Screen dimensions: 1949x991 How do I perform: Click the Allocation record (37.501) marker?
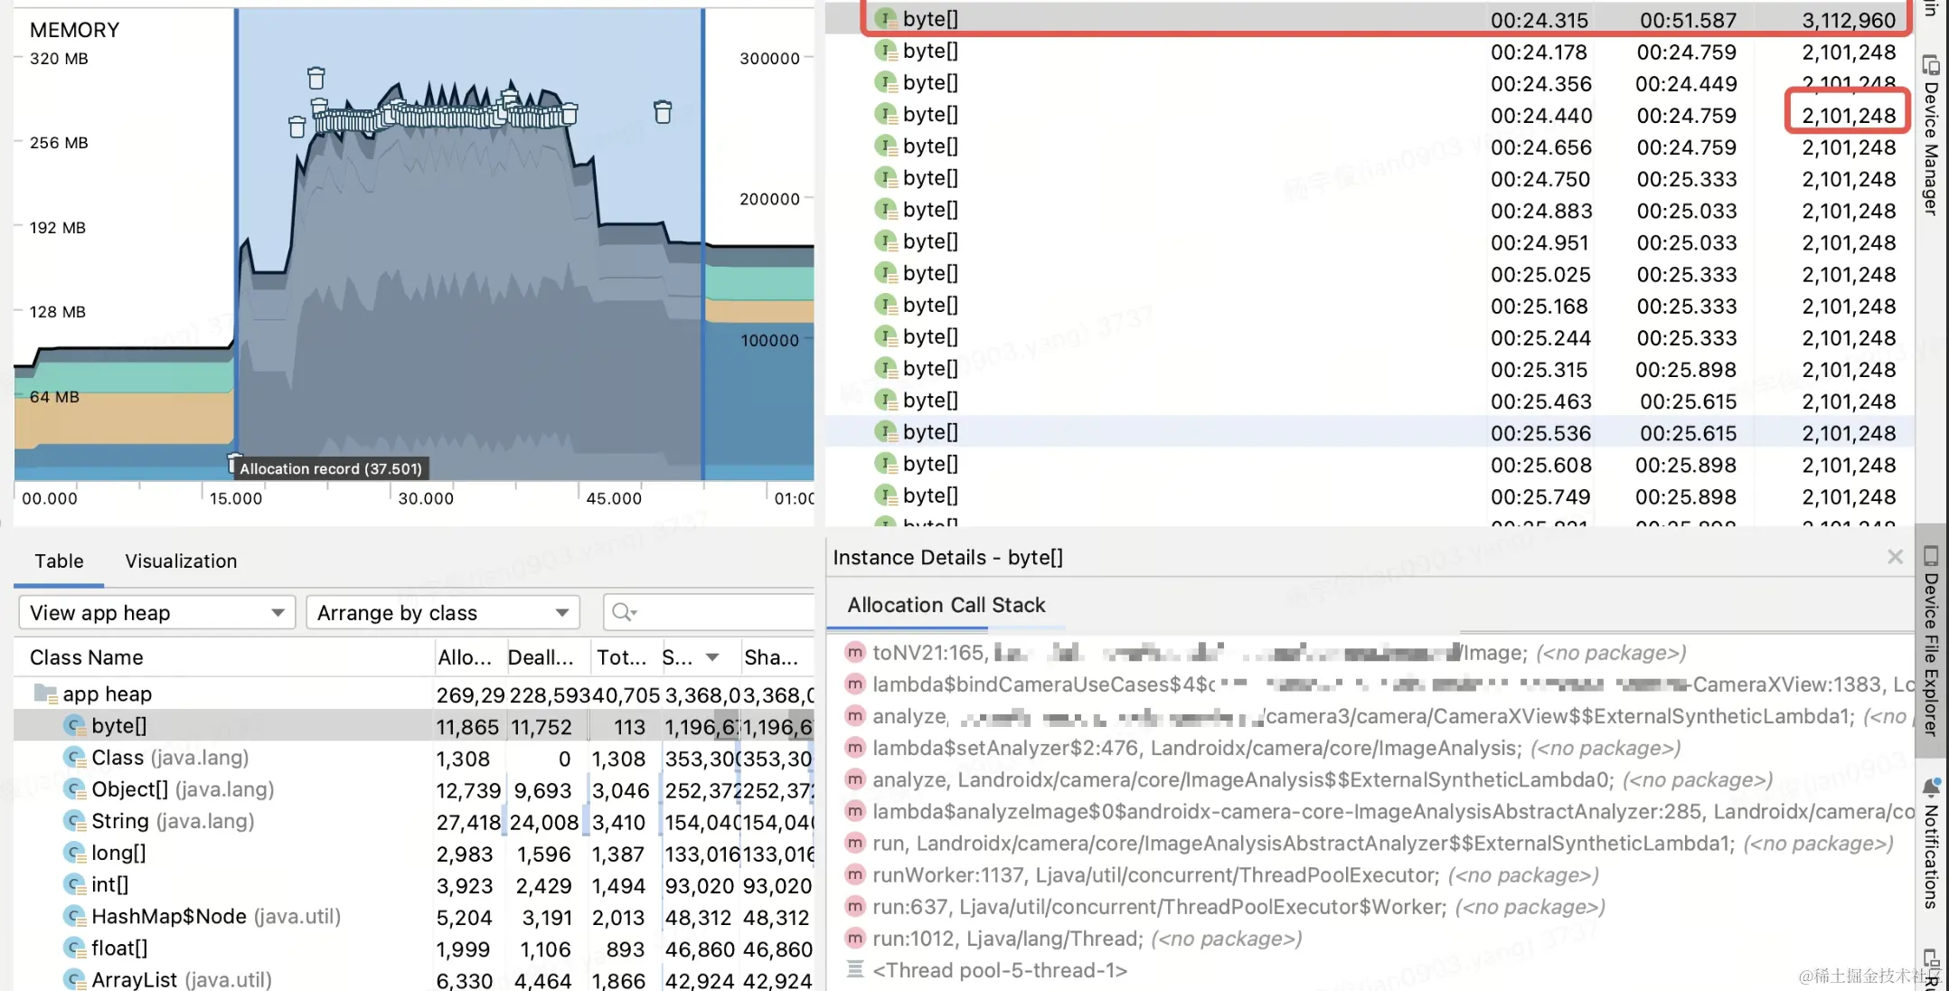pyautogui.click(x=330, y=468)
